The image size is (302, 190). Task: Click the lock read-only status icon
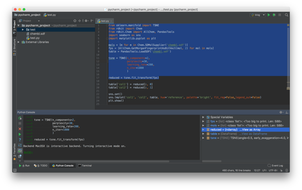[x=281, y=170]
